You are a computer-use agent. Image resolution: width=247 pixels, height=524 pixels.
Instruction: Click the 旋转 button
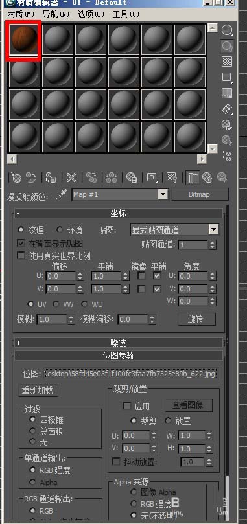(x=197, y=319)
